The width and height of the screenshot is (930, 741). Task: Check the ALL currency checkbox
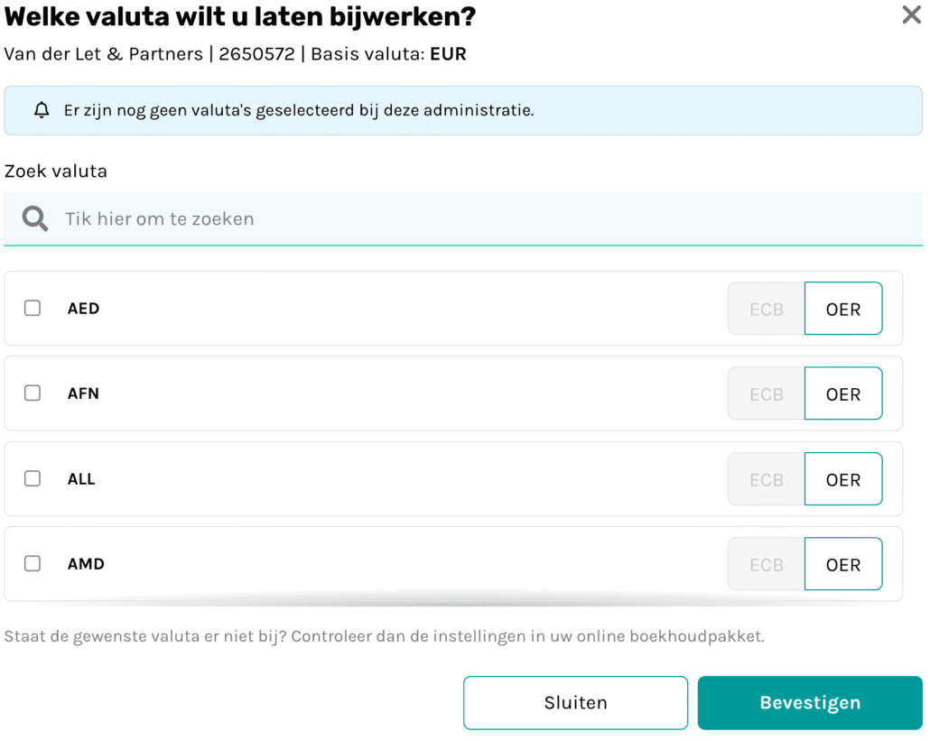coord(33,478)
